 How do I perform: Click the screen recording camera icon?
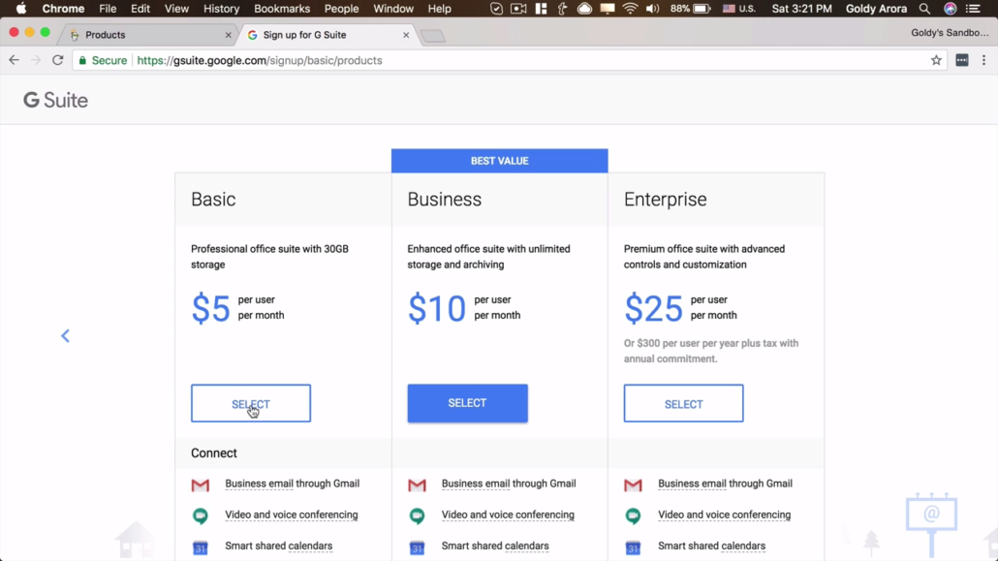coord(518,9)
